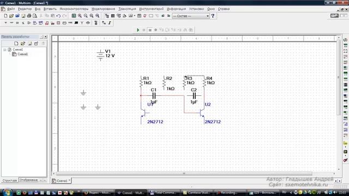Switch to the Отображение tab

point(28,180)
